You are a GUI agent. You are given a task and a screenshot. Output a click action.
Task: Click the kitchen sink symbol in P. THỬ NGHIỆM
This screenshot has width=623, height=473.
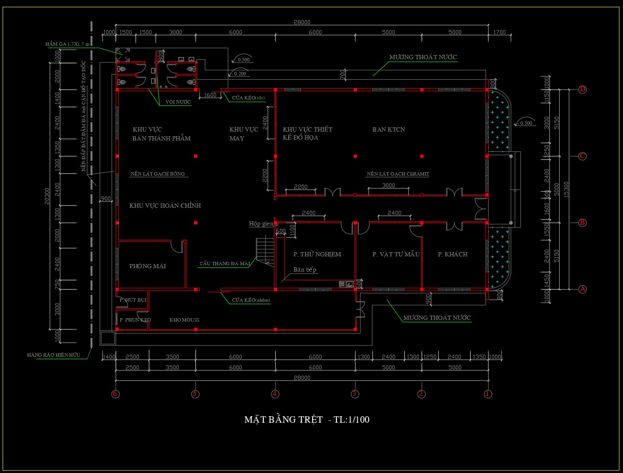[347, 284]
